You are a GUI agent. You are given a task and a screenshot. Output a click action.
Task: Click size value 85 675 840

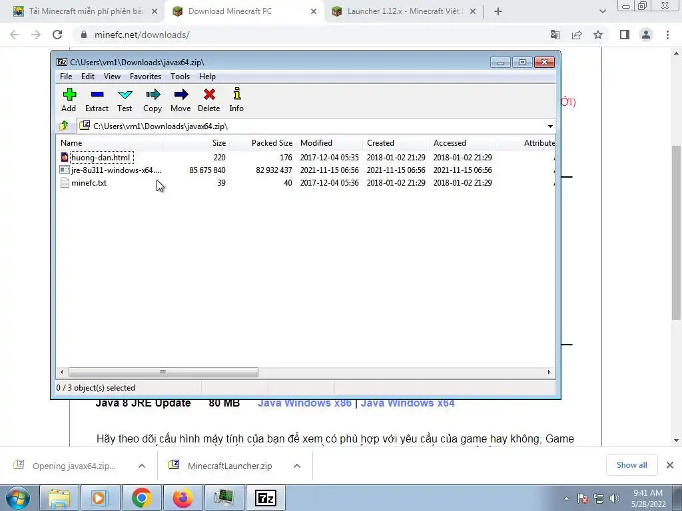tap(207, 170)
